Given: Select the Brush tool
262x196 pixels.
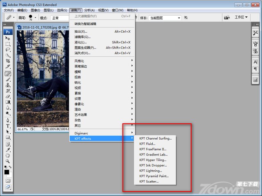Looking at the screenshot, I should [8, 79].
